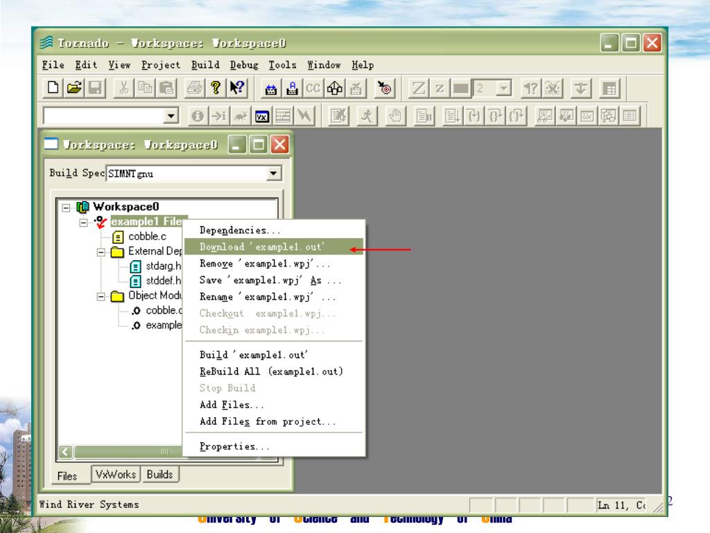Collapse the External Dependencies folder

[101, 252]
